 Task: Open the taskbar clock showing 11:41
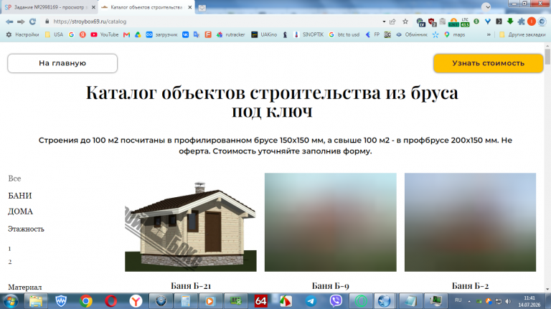click(529, 301)
